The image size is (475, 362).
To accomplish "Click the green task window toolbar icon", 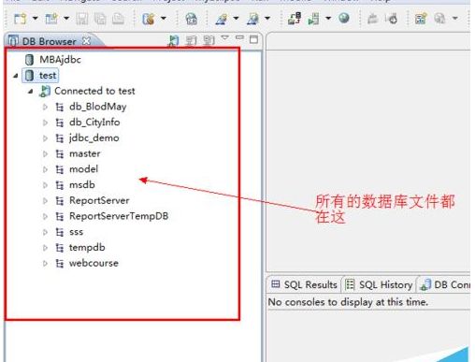I will pos(421,19).
